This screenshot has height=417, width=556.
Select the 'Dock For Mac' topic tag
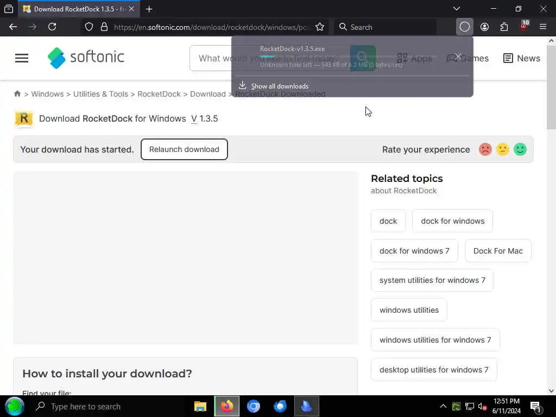coord(498,251)
